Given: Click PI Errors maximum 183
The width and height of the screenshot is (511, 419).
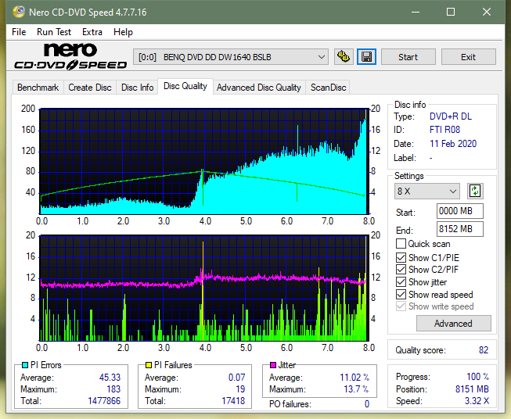Looking at the screenshot, I should (113, 389).
